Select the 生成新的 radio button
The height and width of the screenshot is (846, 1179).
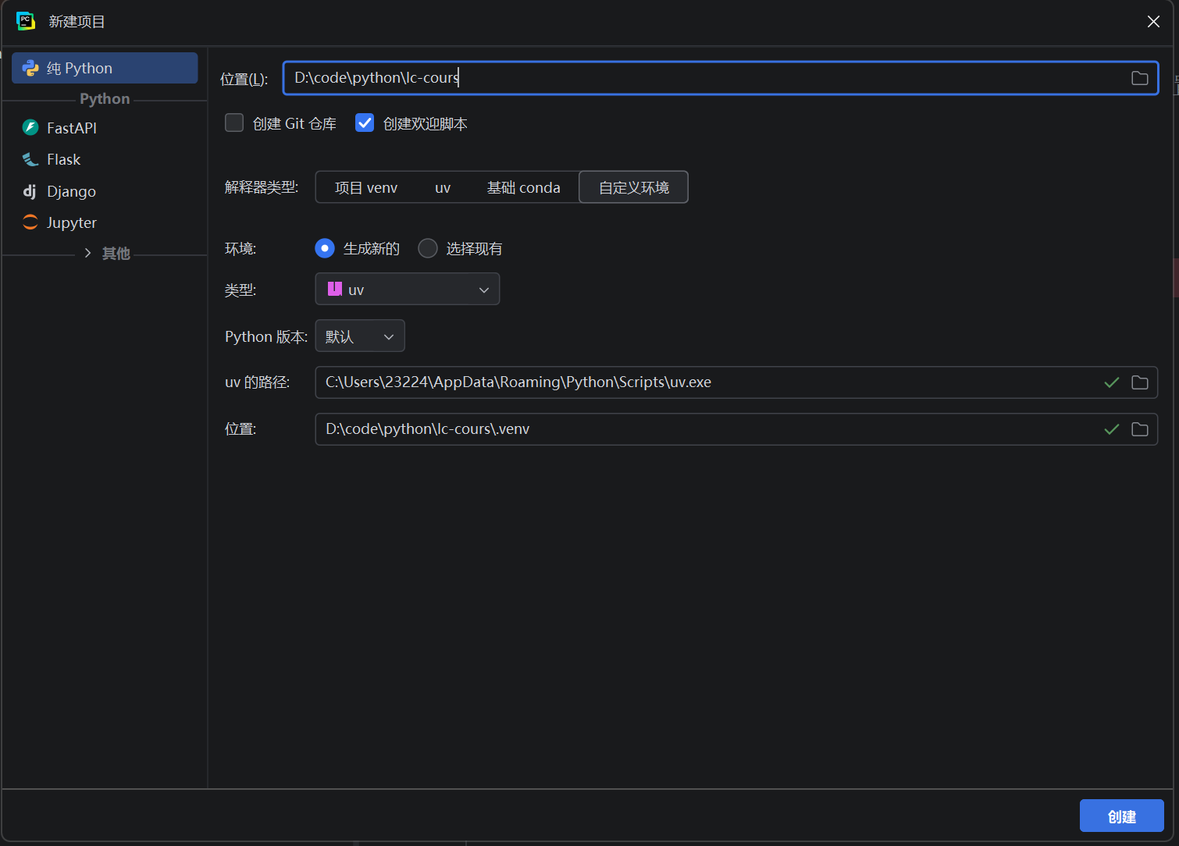325,248
